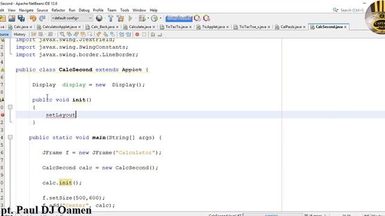
Task: Open the Run menu
Action: (x=72, y=10)
